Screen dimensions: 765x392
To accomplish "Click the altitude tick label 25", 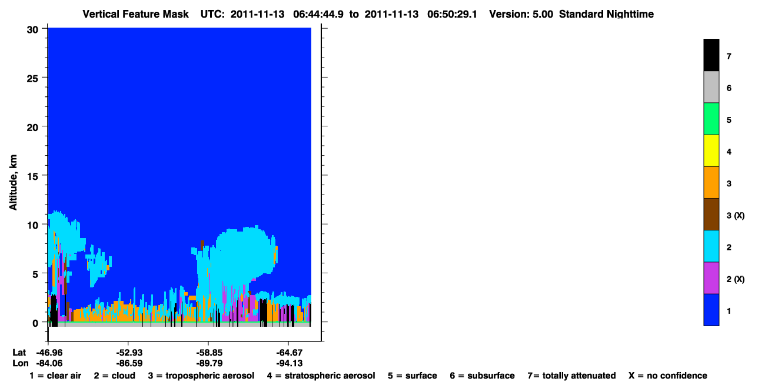I will pyautogui.click(x=34, y=78).
